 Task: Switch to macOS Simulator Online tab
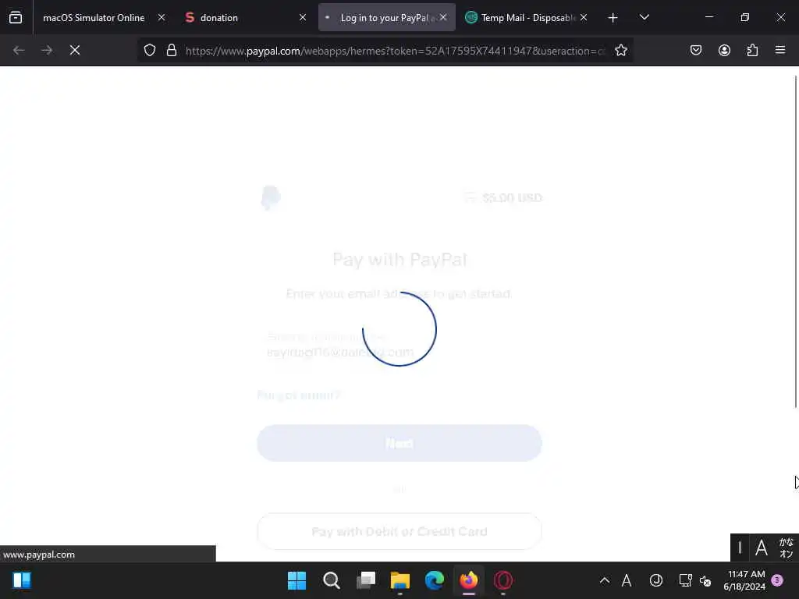click(94, 17)
